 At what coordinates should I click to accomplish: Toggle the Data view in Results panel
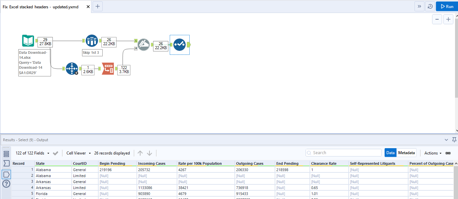tap(390, 152)
